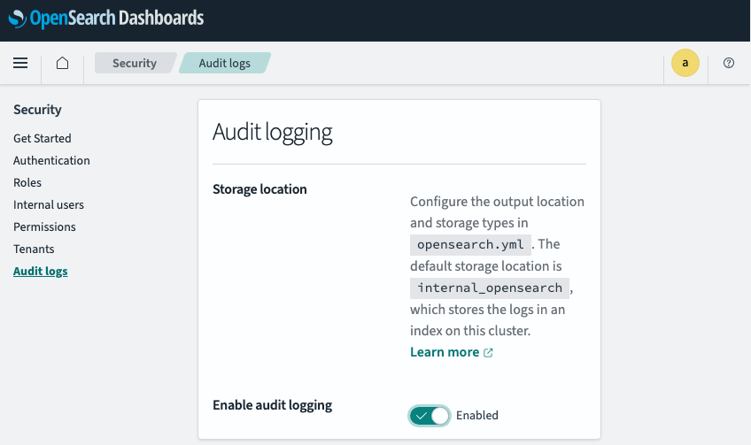Go to Permissions in the sidebar
The height and width of the screenshot is (445, 751).
click(44, 226)
